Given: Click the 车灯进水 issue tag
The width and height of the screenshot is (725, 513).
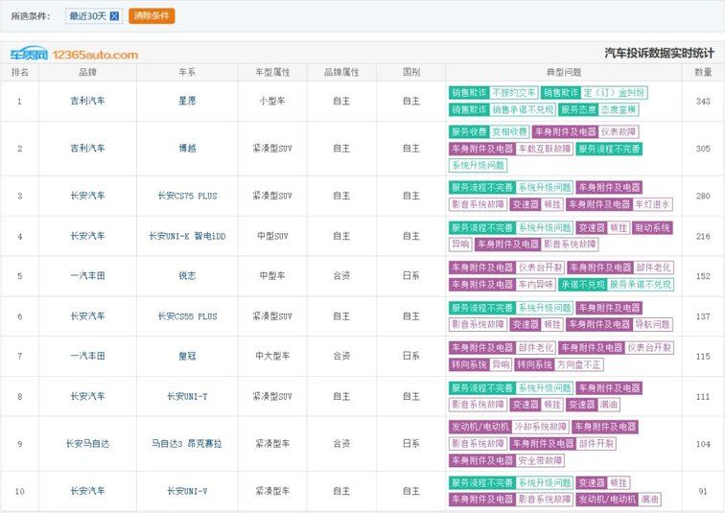Looking at the screenshot, I should coord(652,205).
